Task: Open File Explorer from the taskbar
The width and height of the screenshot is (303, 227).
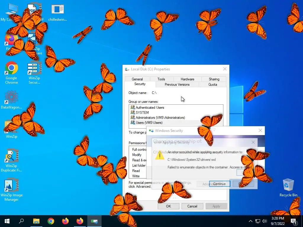Action: click(36, 221)
